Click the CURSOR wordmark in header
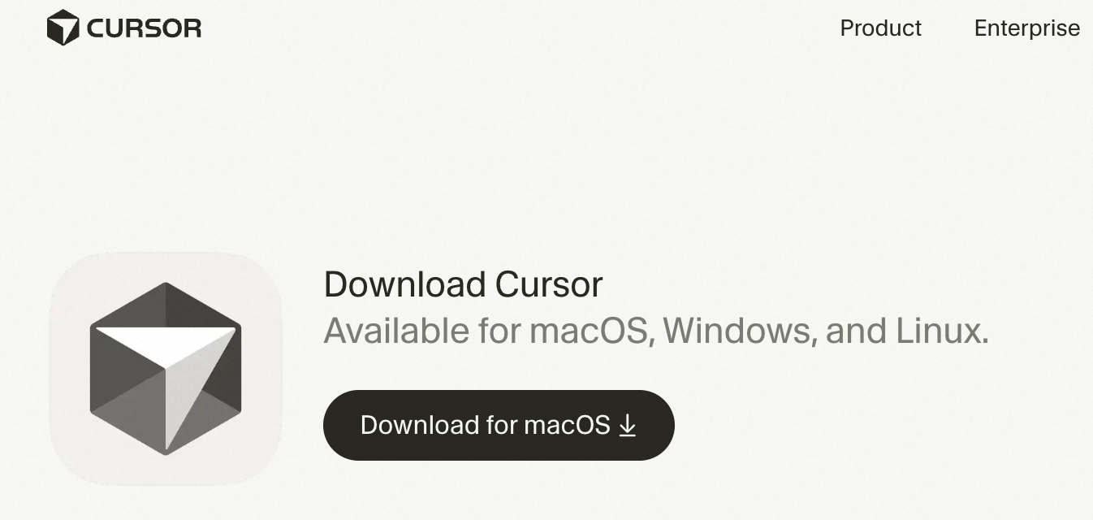Image resolution: width=1093 pixels, height=520 pixels. 144,28
